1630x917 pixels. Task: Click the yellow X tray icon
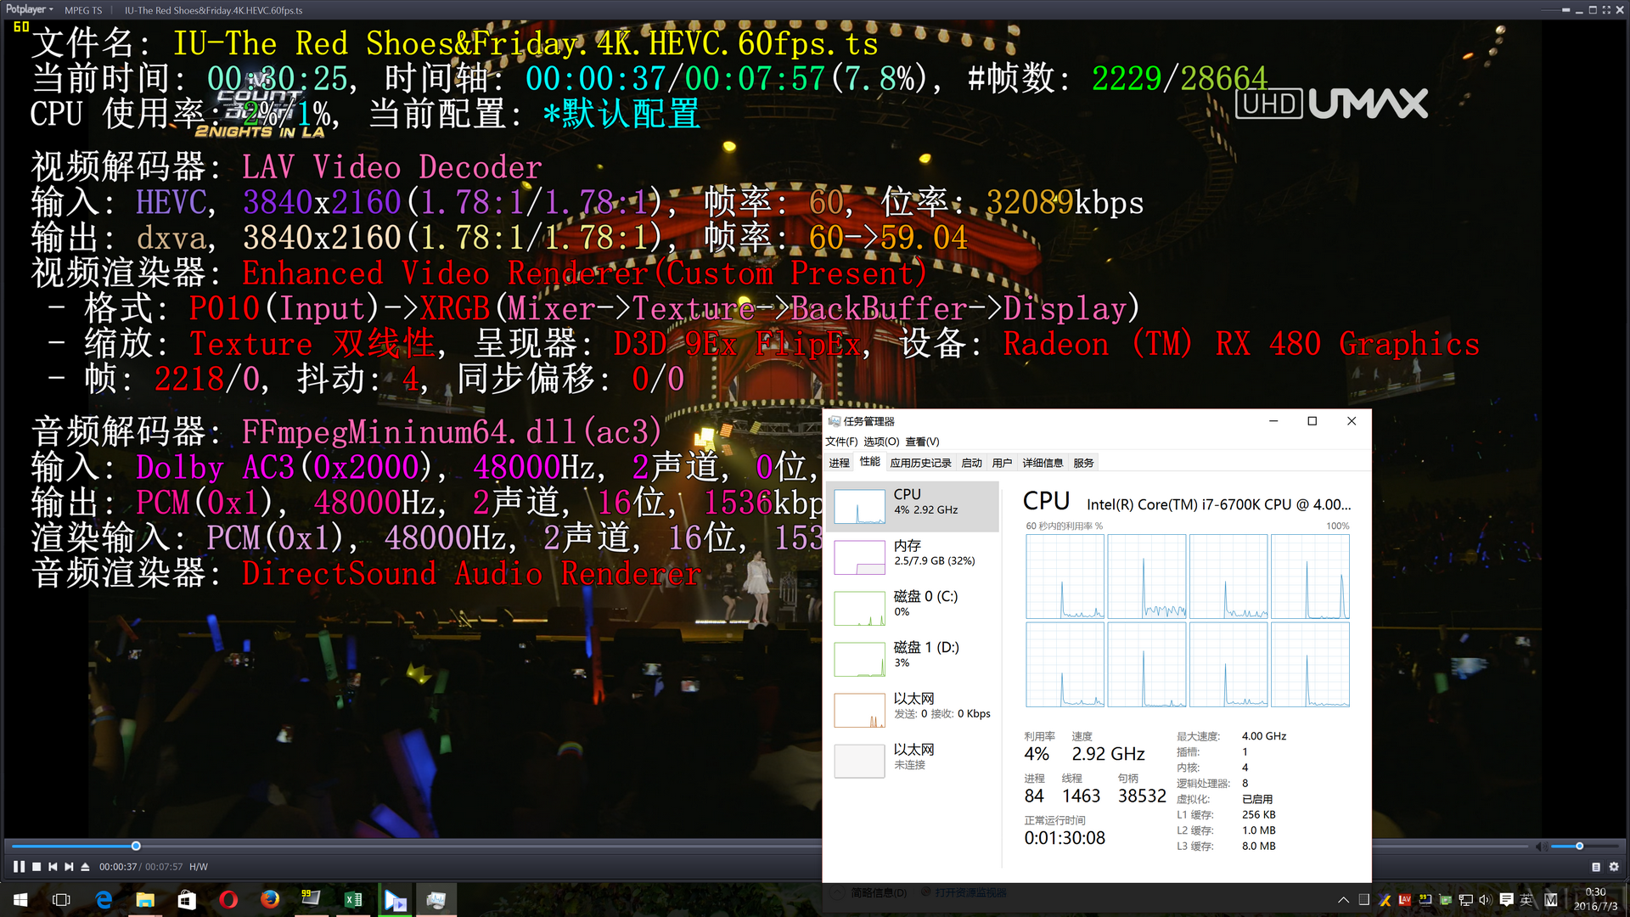(x=1385, y=900)
